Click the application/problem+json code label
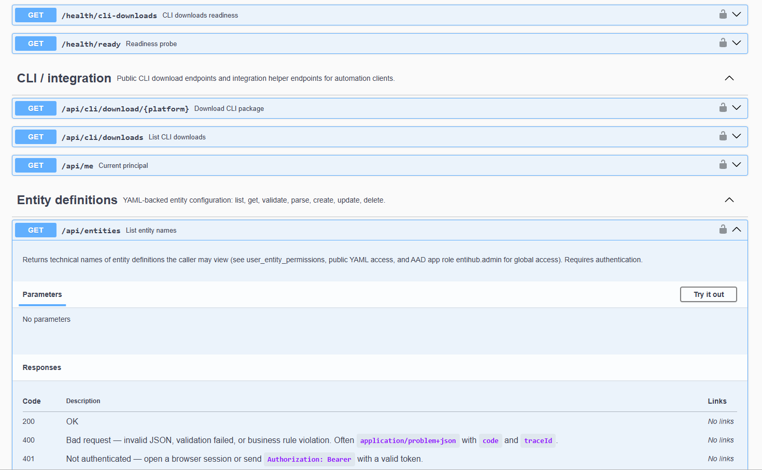The width and height of the screenshot is (762, 470). point(408,440)
